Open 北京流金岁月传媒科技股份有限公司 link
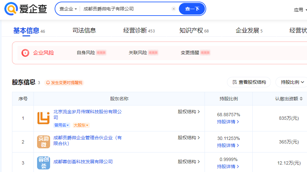 click(87, 115)
